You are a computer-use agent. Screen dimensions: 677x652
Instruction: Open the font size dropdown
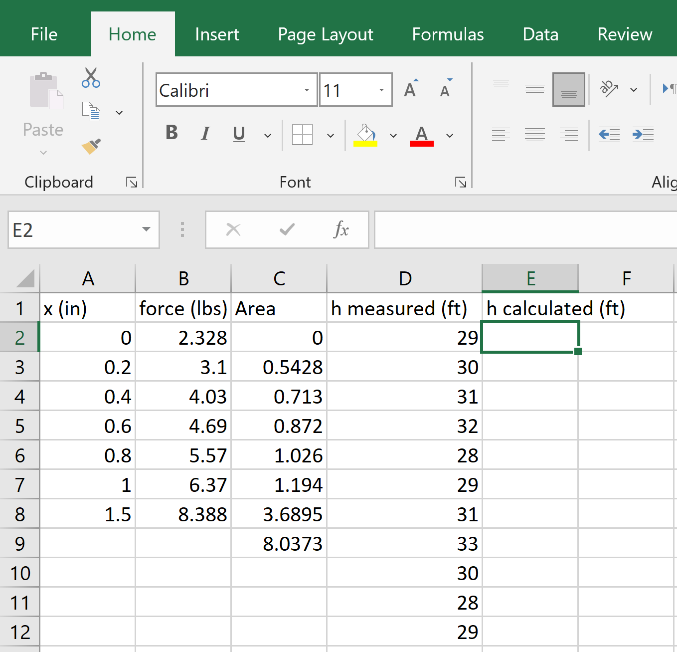tap(381, 90)
